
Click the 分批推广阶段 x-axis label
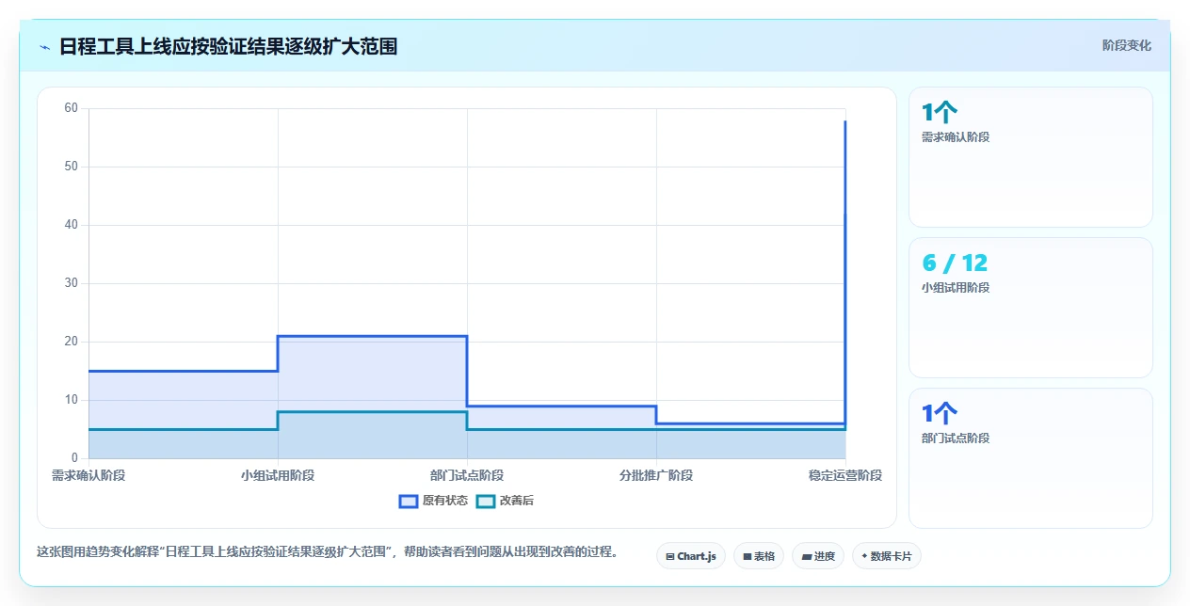[656, 475]
